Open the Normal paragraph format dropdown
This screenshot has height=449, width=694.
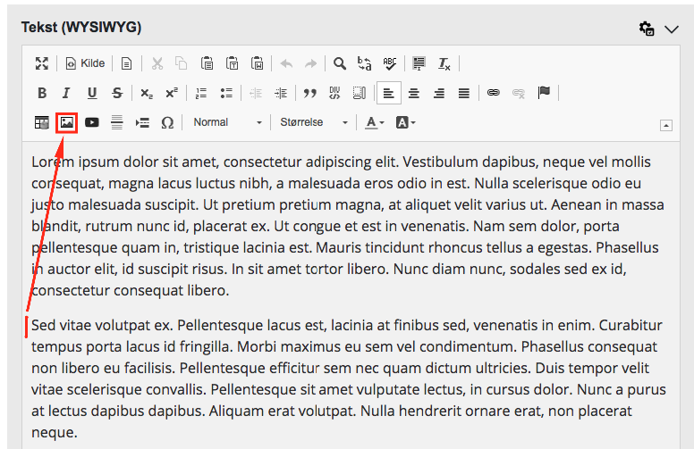pos(227,122)
